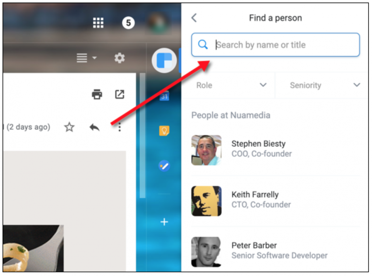Click the notification badge showing 5
This screenshot has width=372, height=276.
click(128, 23)
